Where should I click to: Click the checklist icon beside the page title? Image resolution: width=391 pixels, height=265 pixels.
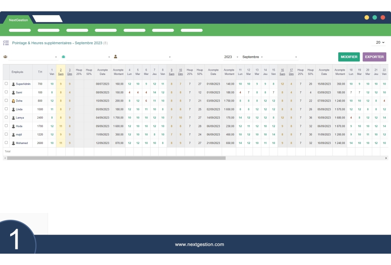(x=6, y=43)
